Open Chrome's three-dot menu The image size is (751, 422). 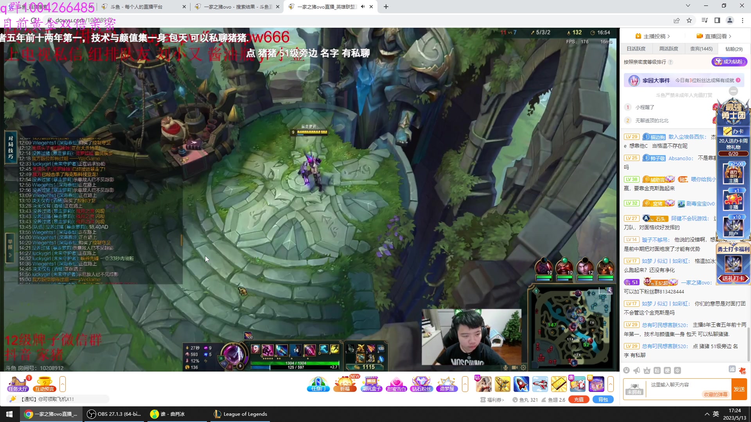(742, 20)
